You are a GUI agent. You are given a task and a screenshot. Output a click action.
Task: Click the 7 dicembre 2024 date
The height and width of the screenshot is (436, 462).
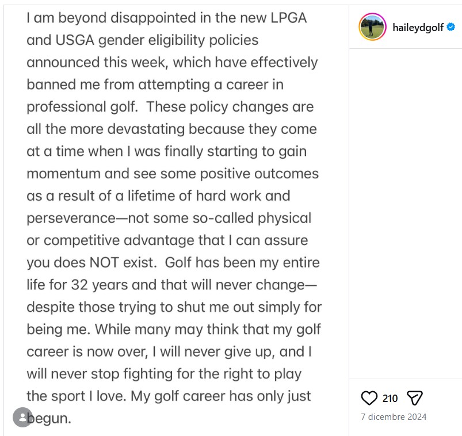point(394,417)
